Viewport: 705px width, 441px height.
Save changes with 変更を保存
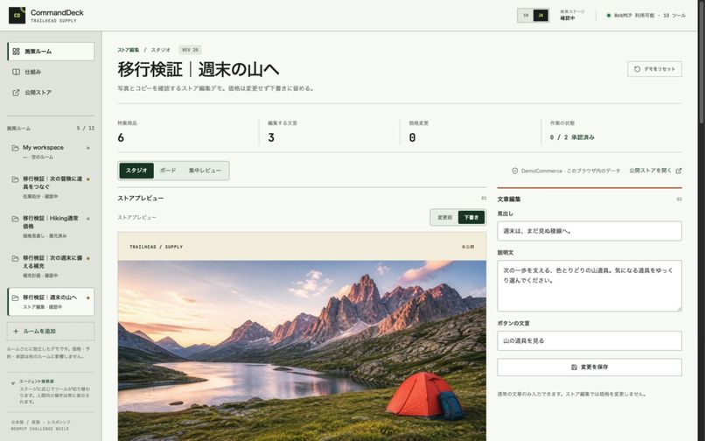(590, 367)
